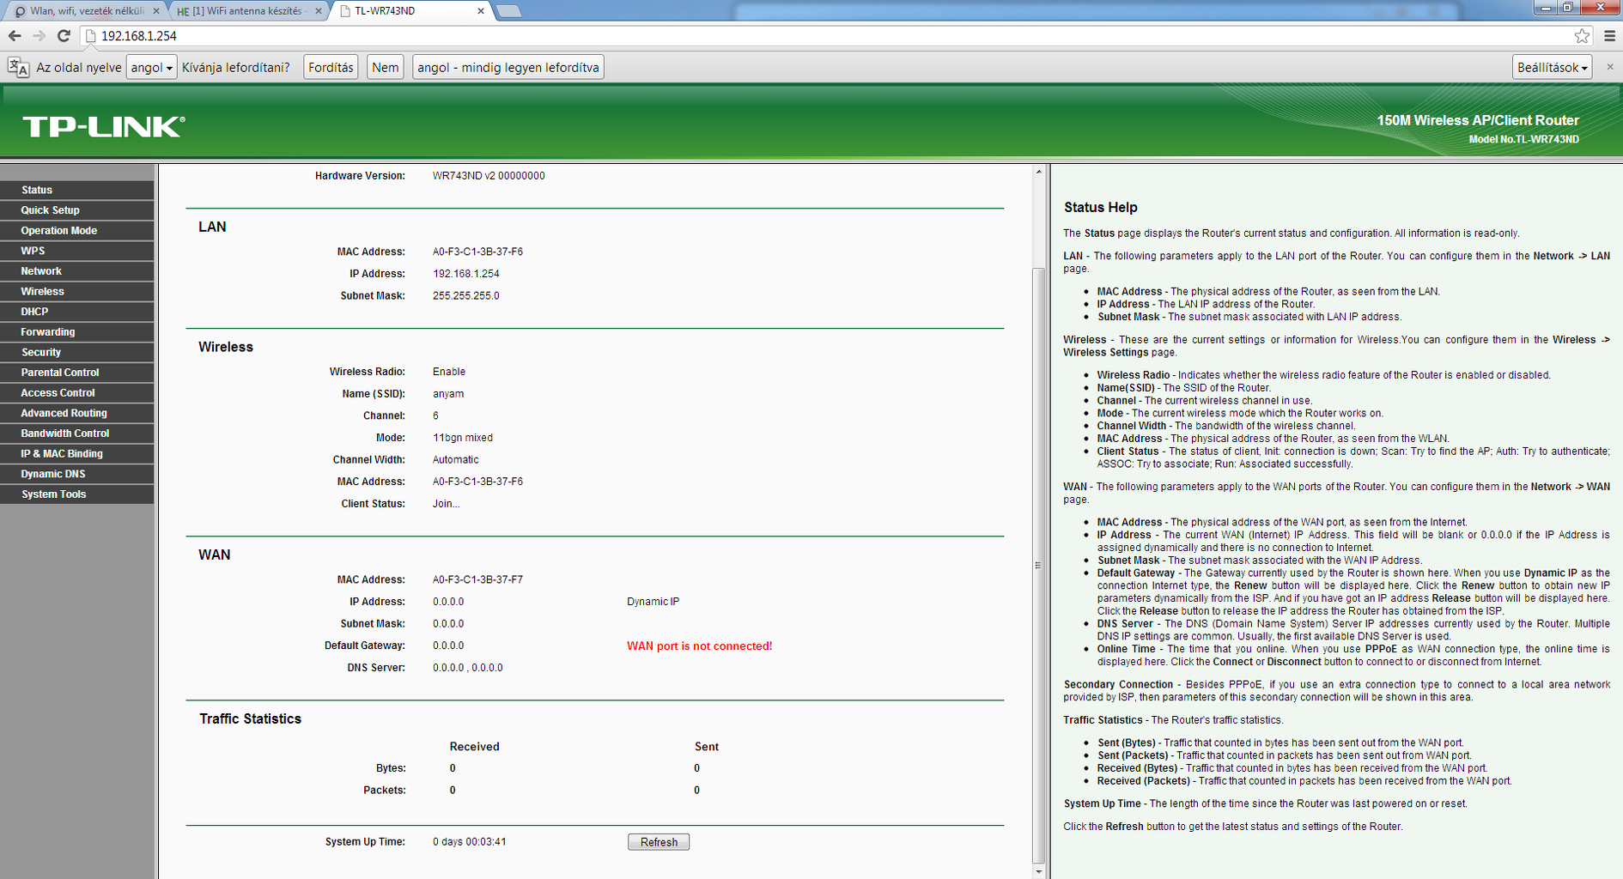
Task: Click the DNS Server value 0.0.0.0 , 0.0.0.0
Action: 467,668
